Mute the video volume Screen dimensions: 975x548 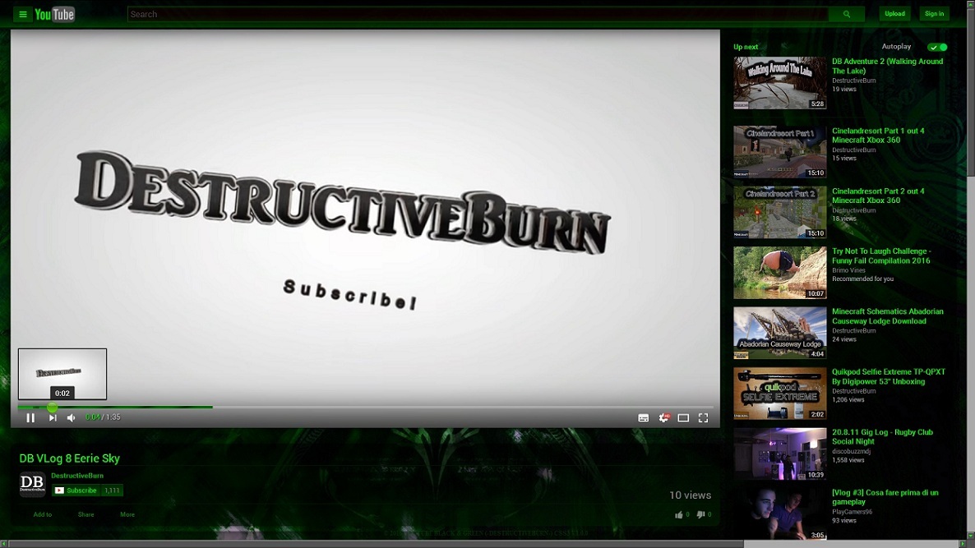[71, 417]
